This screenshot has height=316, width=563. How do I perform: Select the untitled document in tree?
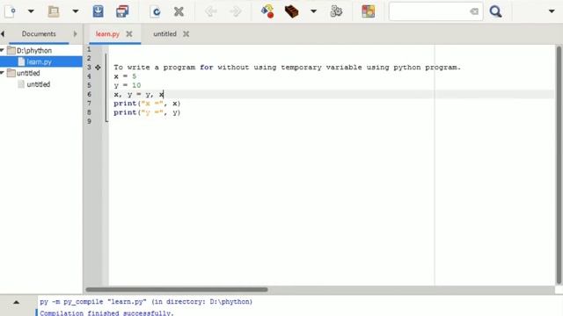(39, 84)
